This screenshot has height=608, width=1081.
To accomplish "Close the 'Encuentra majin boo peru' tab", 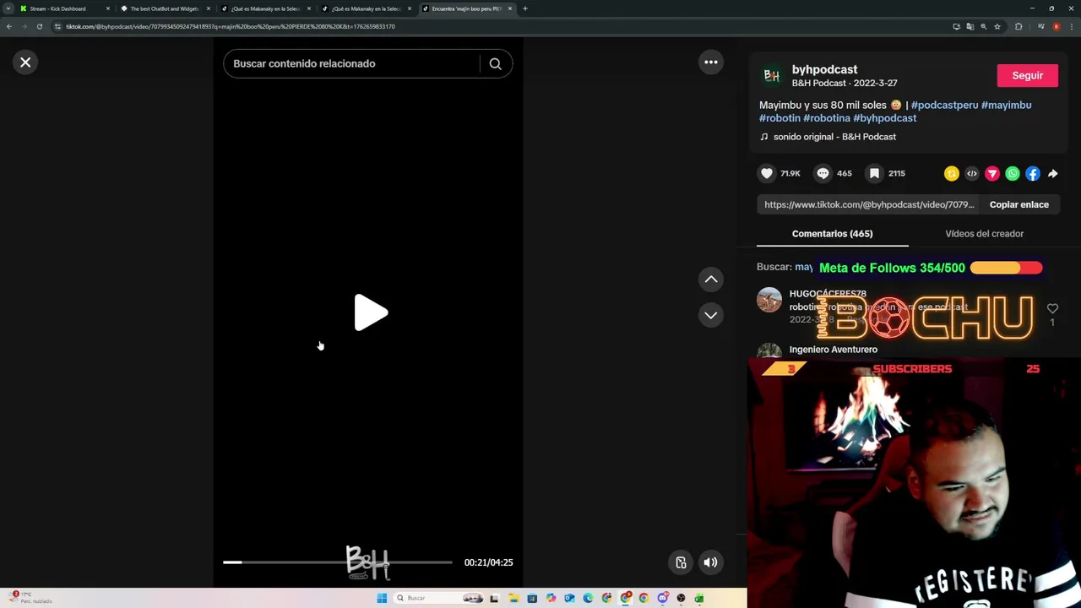I will (x=510, y=8).
